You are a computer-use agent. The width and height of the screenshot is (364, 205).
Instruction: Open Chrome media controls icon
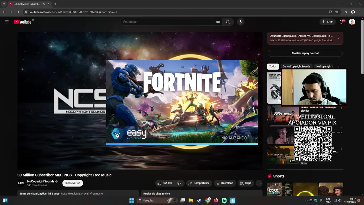click(346, 12)
